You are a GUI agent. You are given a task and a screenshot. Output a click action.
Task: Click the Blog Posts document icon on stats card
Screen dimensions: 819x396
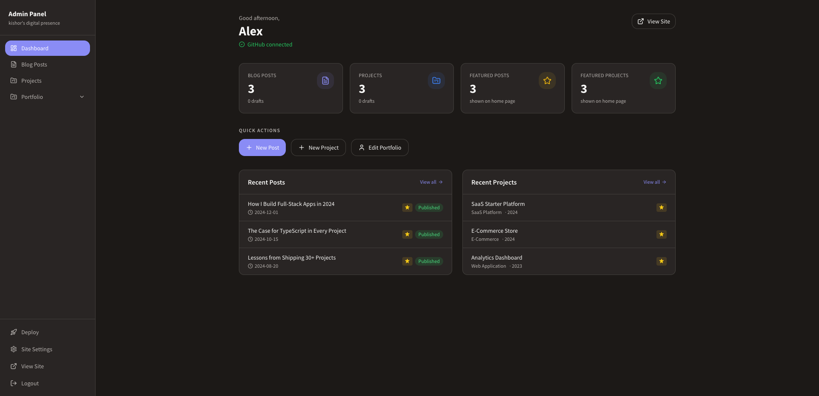click(x=325, y=81)
